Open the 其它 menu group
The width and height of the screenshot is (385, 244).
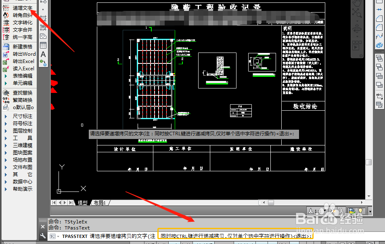click(x=19, y=175)
